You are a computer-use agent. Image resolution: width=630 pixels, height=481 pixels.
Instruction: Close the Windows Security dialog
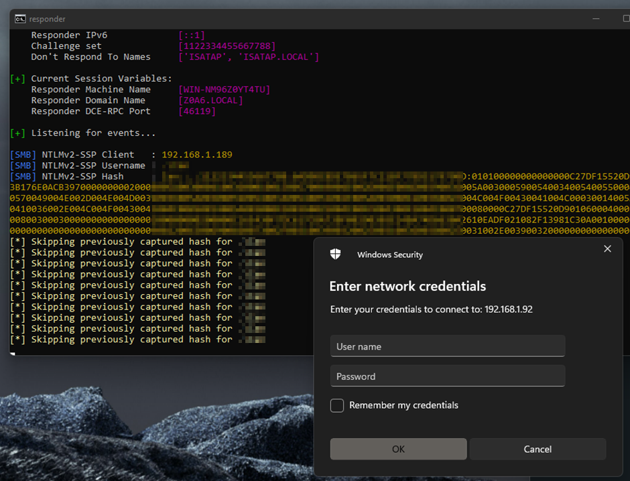[607, 249]
